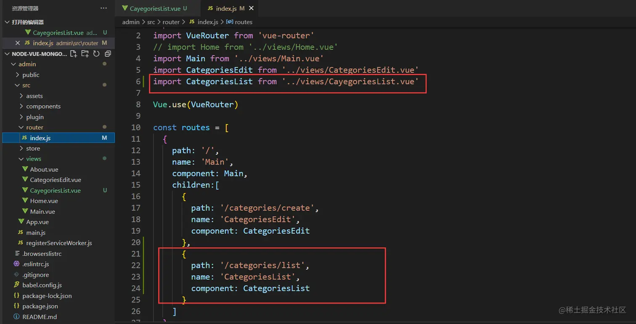Collapse the src folder
Image resolution: width=636 pixels, height=324 pixels.
click(17, 85)
